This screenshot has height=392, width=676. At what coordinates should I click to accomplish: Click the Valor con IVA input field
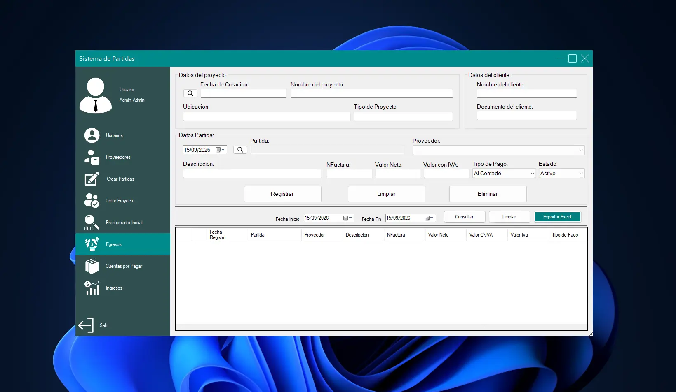446,174
